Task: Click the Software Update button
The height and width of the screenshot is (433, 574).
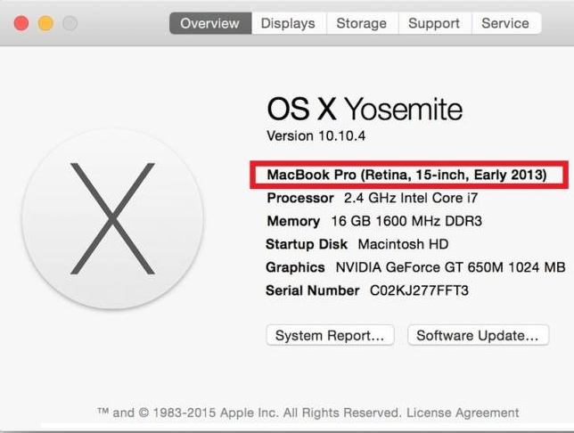Action: click(x=477, y=336)
